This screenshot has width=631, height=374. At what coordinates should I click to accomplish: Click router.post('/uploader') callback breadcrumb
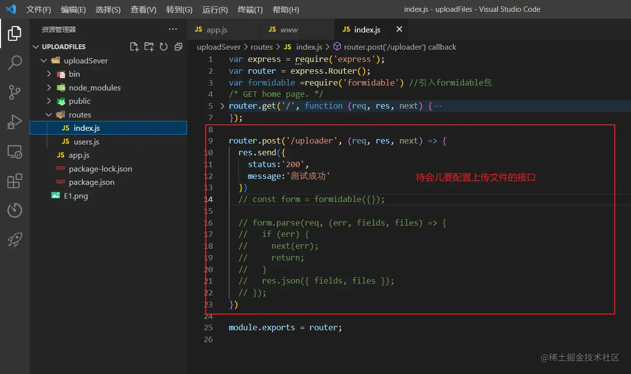[400, 47]
